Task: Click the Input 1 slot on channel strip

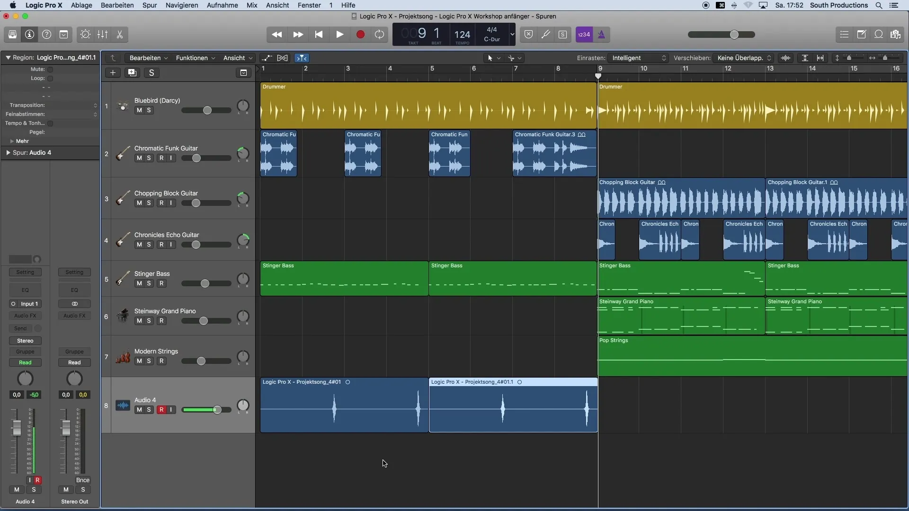Action: (x=29, y=304)
